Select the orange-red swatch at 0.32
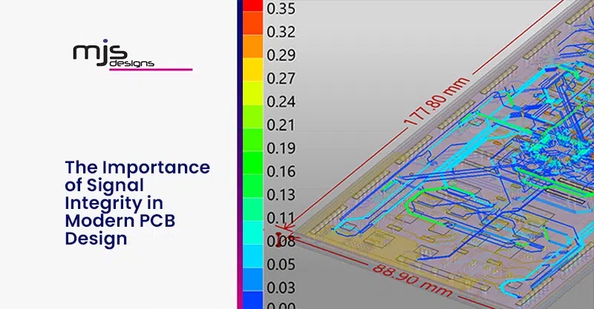 (x=252, y=24)
